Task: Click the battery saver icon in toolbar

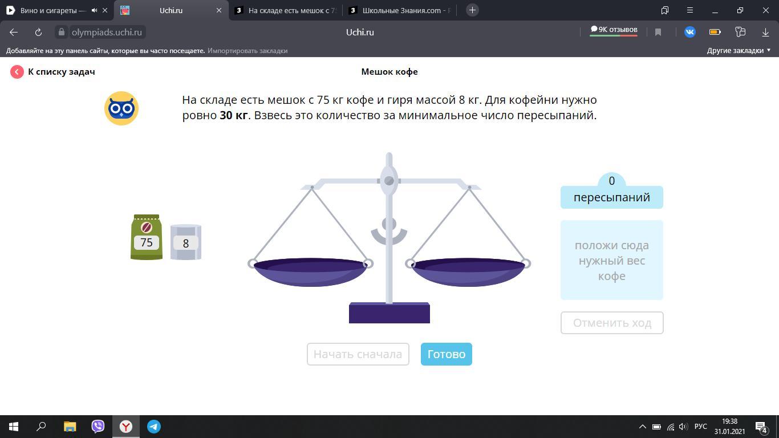Action: point(715,32)
